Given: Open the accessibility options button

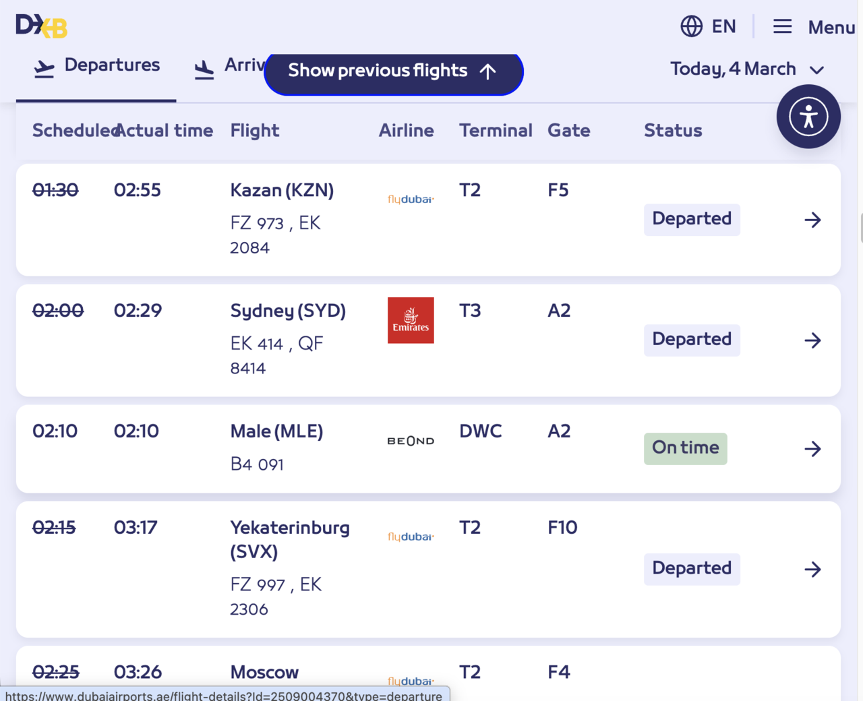Looking at the screenshot, I should coord(808,117).
